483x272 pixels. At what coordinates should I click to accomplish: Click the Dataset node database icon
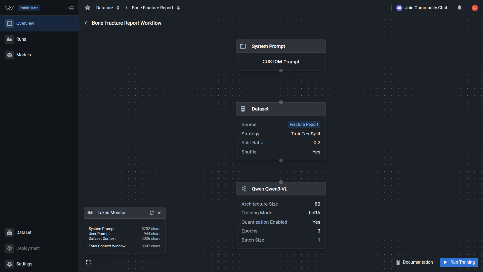tap(243, 109)
